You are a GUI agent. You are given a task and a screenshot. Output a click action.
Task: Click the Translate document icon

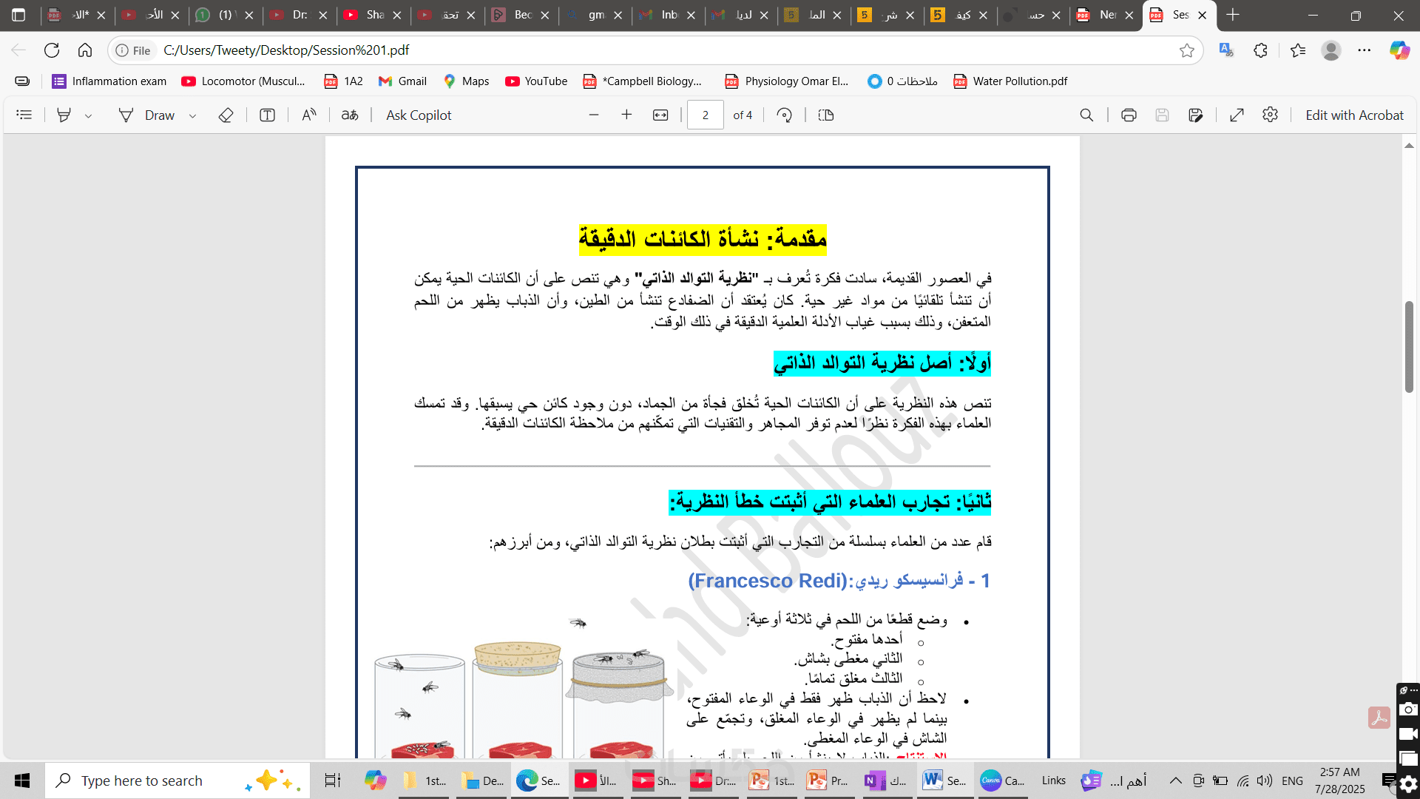point(350,115)
